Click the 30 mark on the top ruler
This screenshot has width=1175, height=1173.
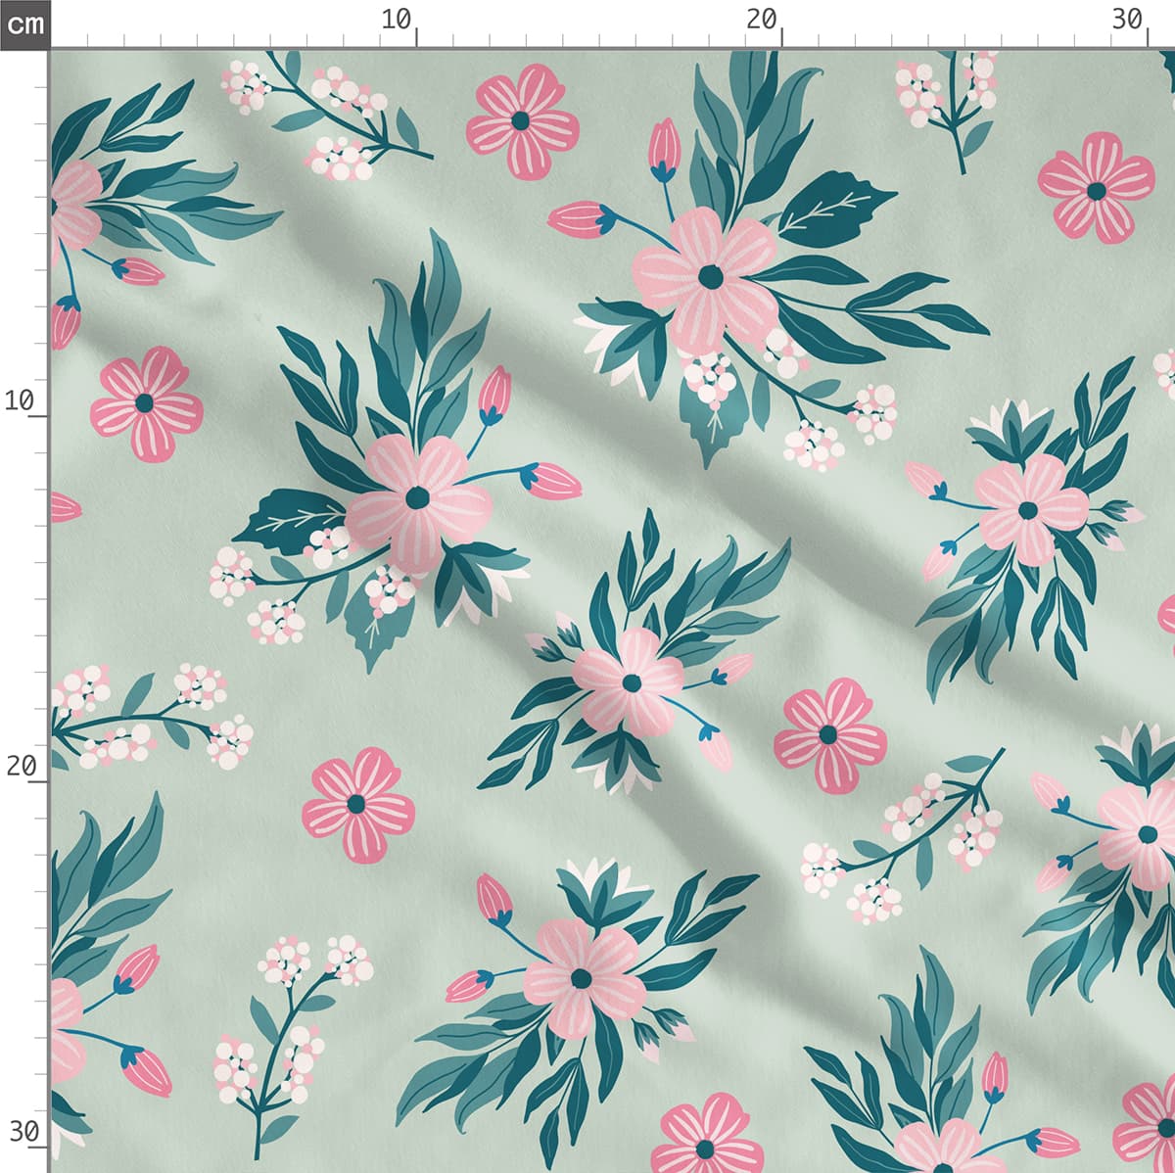[x=1128, y=19]
